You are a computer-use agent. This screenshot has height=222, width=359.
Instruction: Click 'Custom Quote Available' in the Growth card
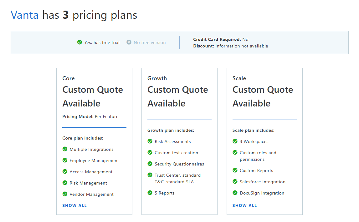178,96
